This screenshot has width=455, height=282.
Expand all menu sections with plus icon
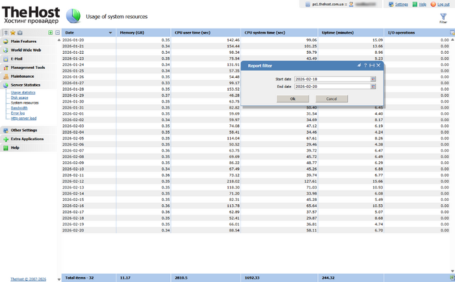51,32
